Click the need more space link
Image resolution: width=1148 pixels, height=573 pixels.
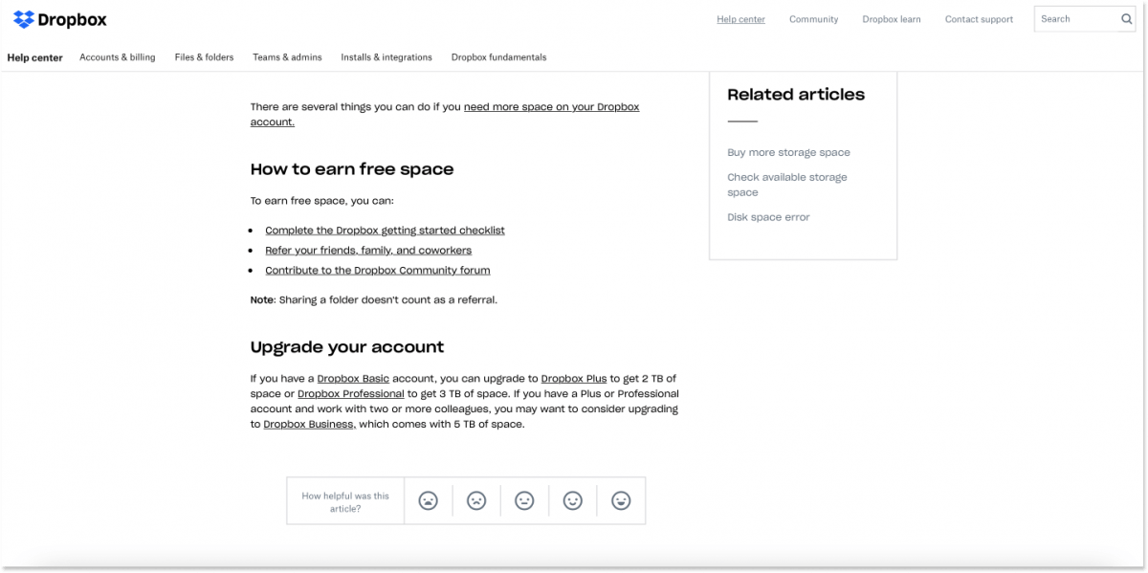pyautogui.click(x=551, y=106)
